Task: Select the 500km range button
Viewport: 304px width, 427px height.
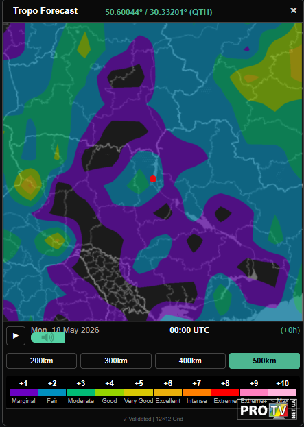Action: click(264, 361)
